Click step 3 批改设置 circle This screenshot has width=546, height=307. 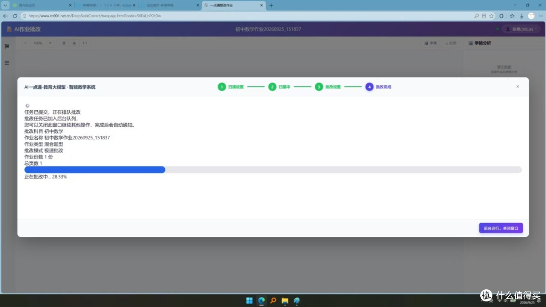318,87
